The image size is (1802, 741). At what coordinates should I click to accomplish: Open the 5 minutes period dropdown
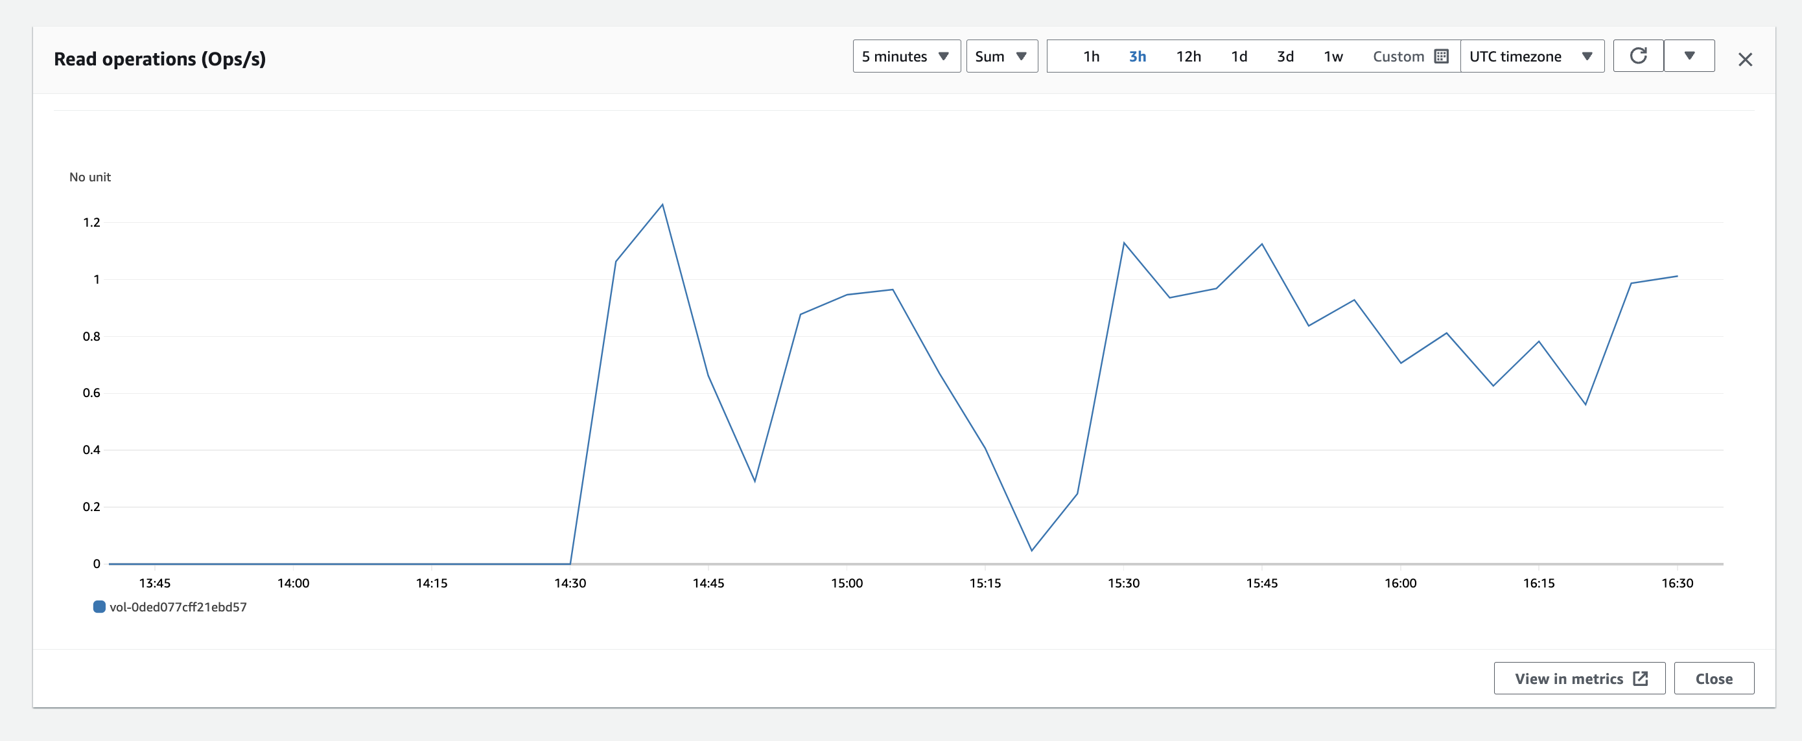click(x=906, y=56)
